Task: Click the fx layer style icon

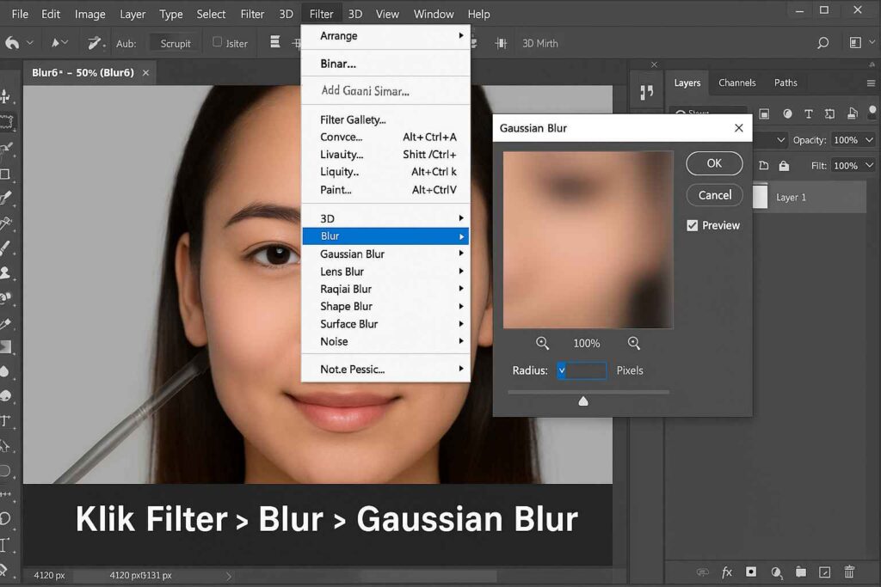Action: (726, 572)
